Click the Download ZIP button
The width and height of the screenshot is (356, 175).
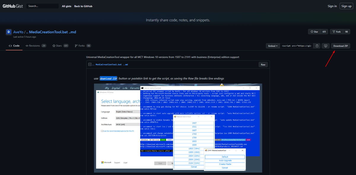(340, 46)
